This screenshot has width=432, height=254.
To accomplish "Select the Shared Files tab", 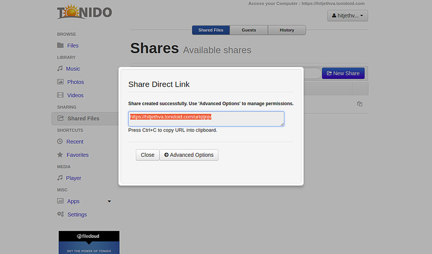I will tap(211, 30).
